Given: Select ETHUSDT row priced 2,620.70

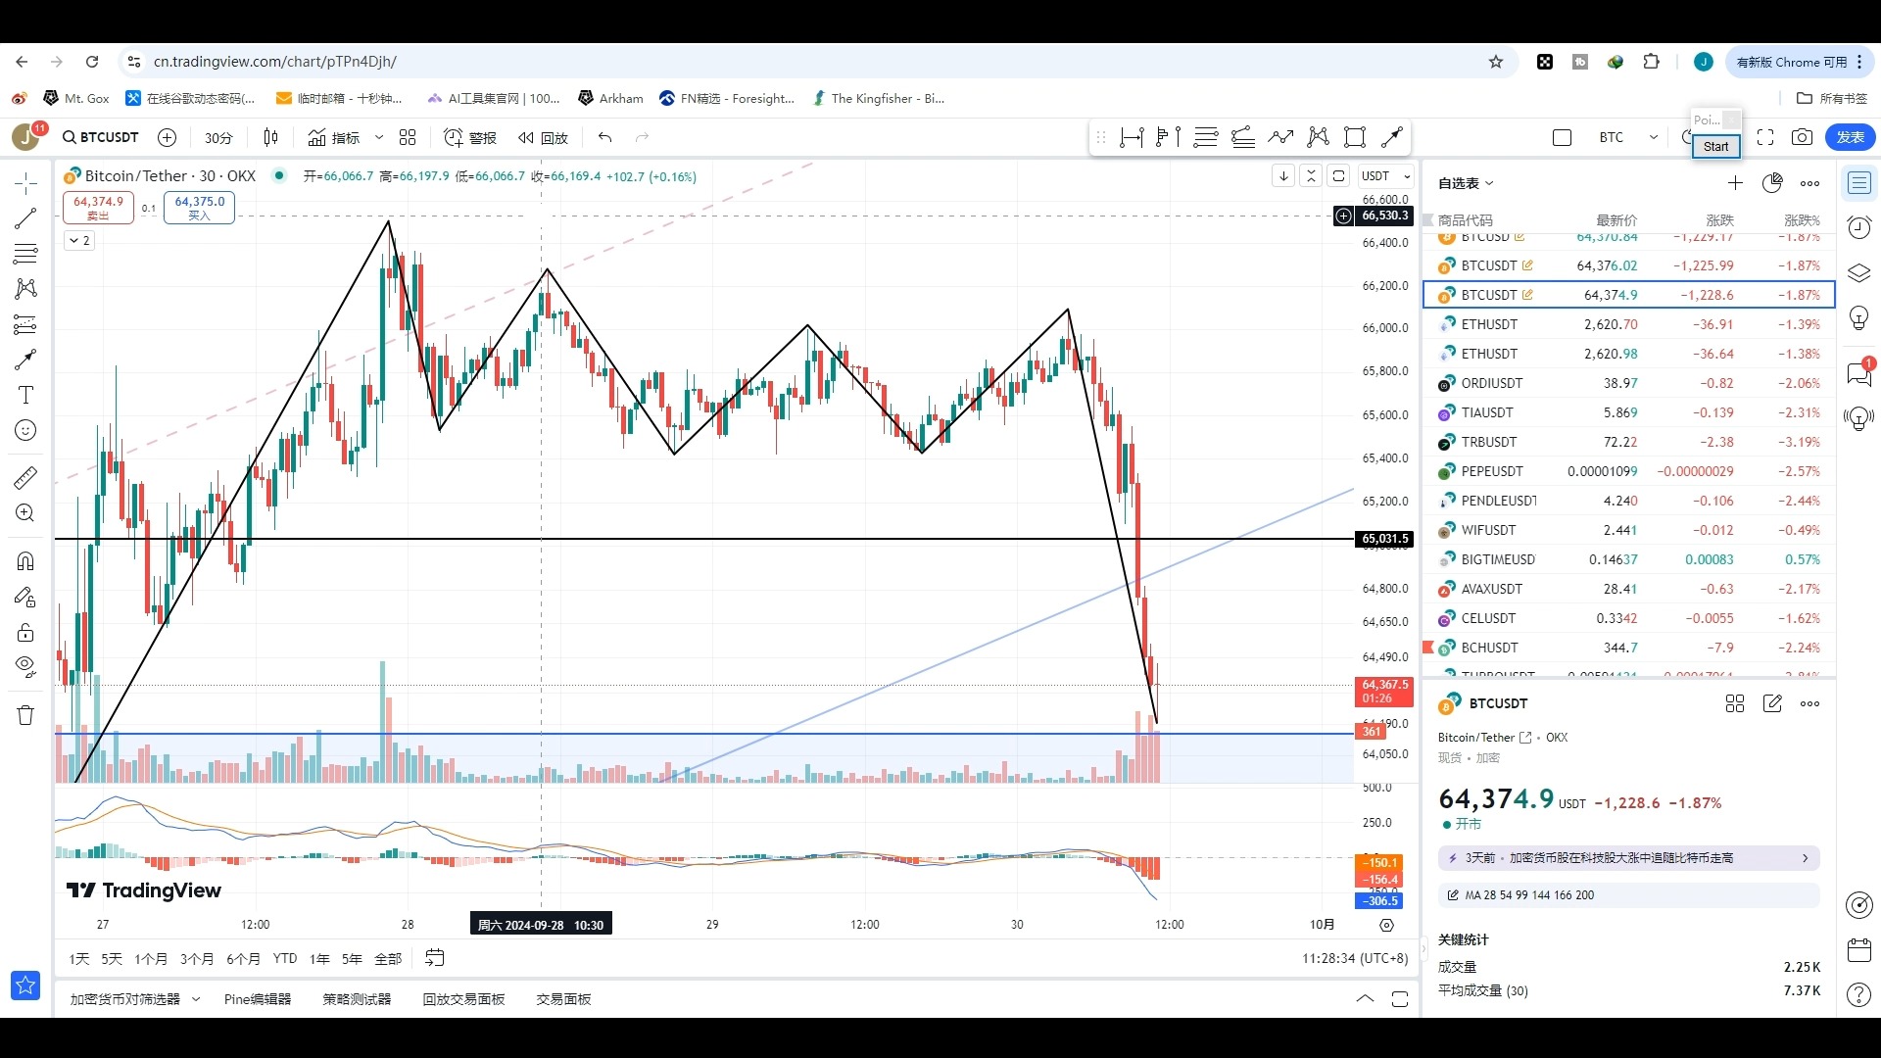Looking at the screenshot, I should (1628, 324).
